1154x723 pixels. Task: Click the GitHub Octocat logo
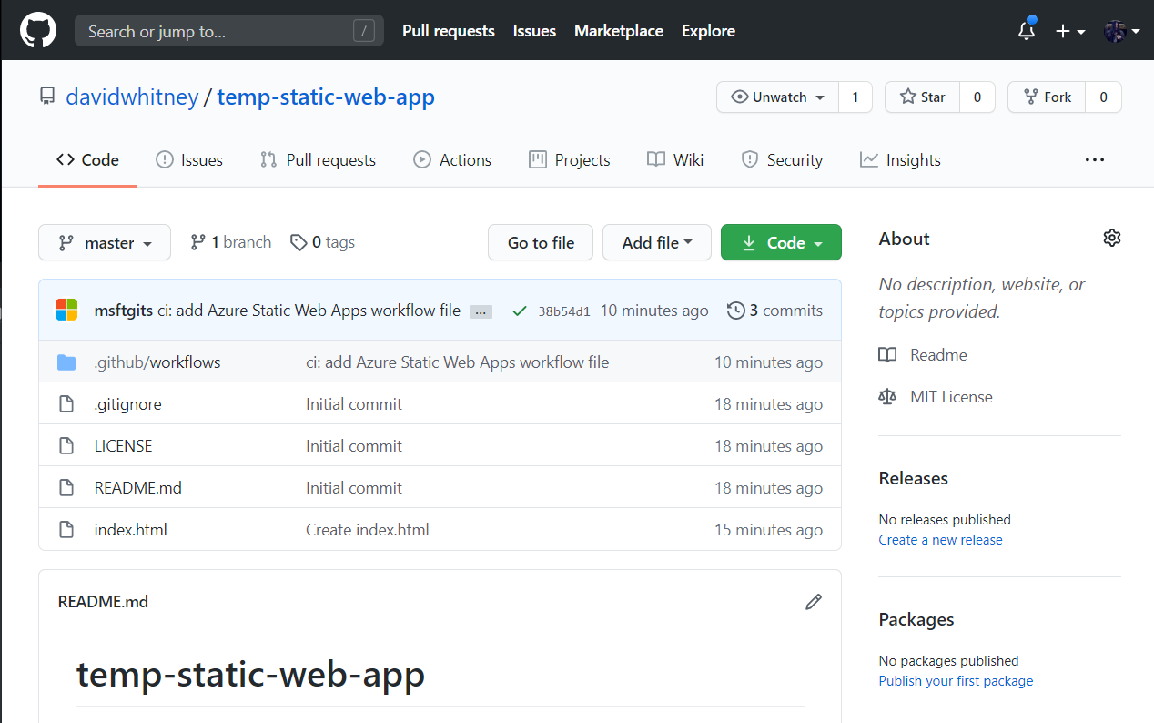click(x=38, y=30)
